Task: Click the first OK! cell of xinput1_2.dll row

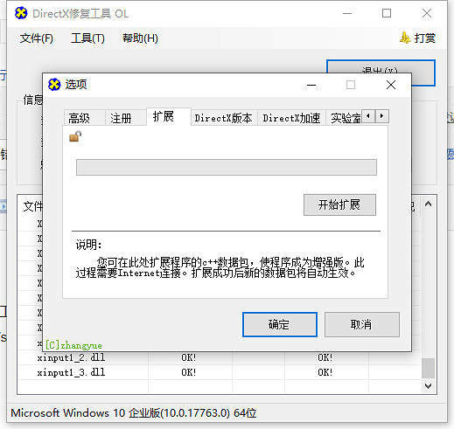Action: click(189, 357)
